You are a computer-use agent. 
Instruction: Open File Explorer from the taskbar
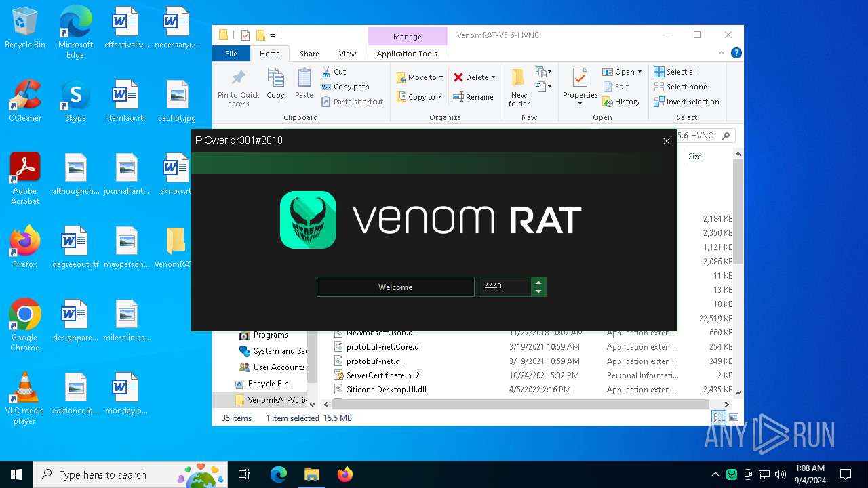tap(311, 474)
